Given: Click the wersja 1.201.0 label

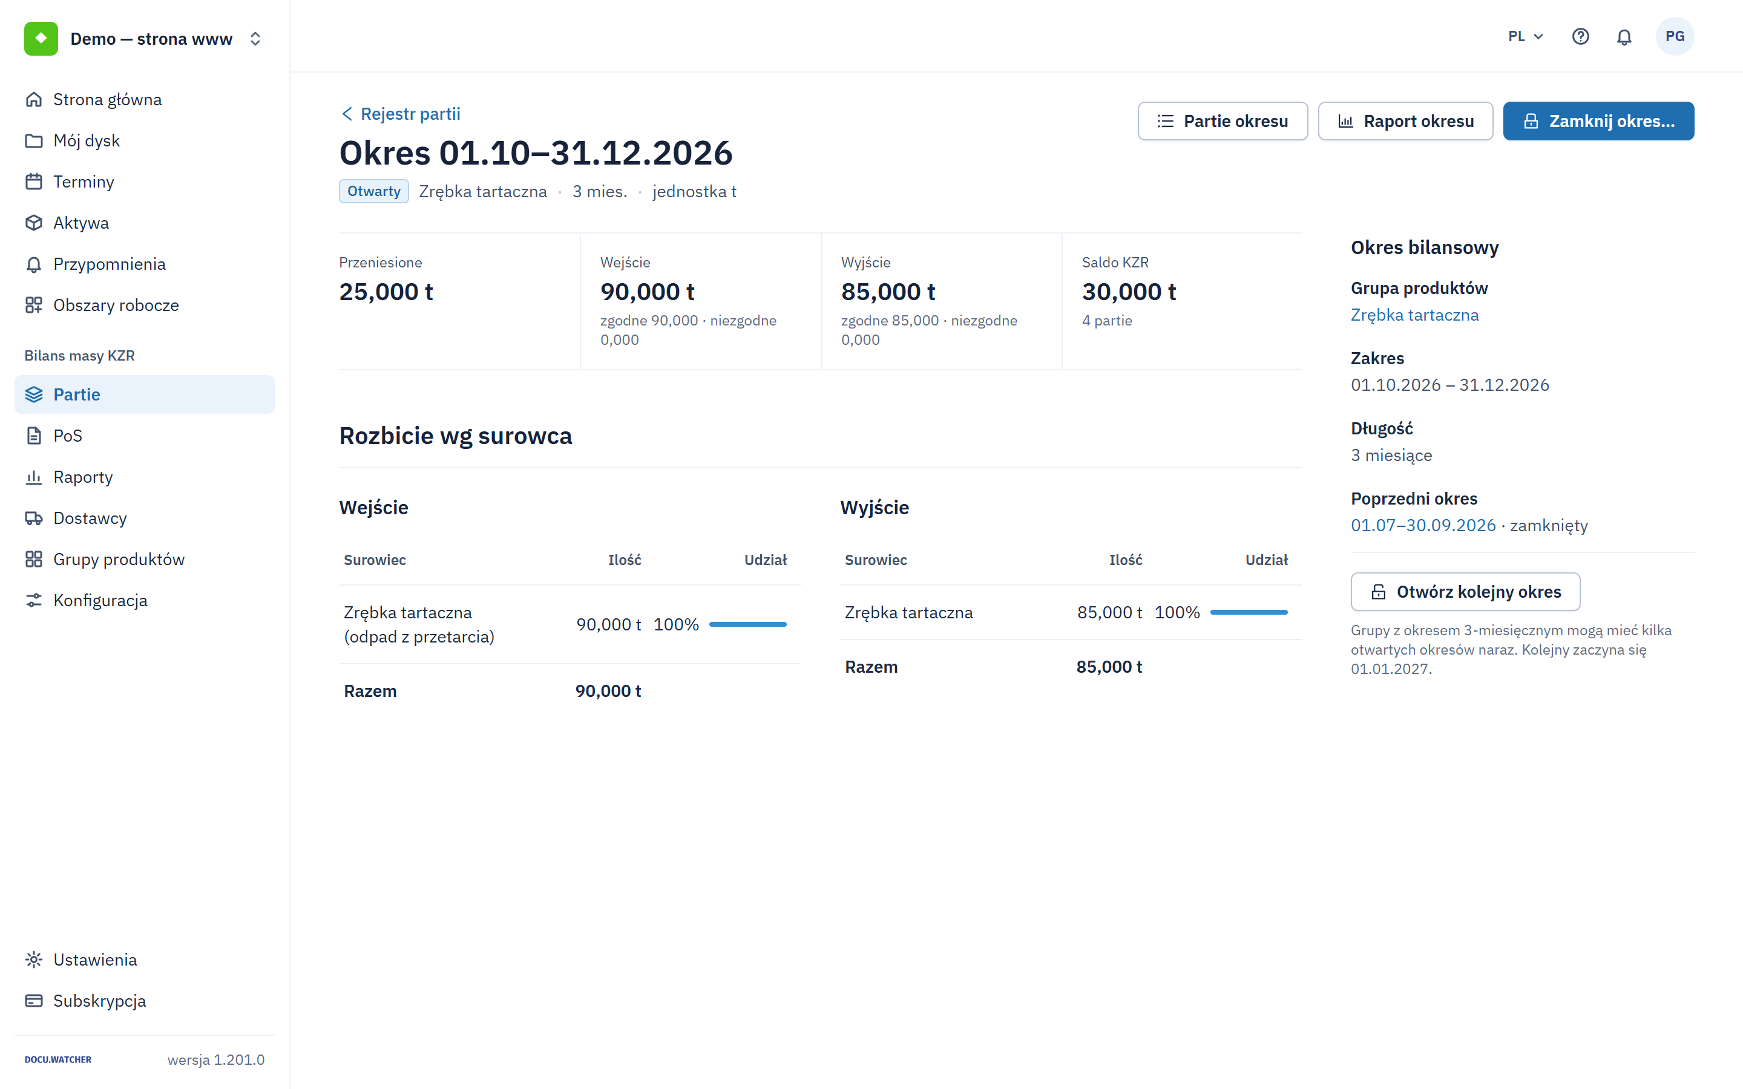Looking at the screenshot, I should click(x=216, y=1059).
